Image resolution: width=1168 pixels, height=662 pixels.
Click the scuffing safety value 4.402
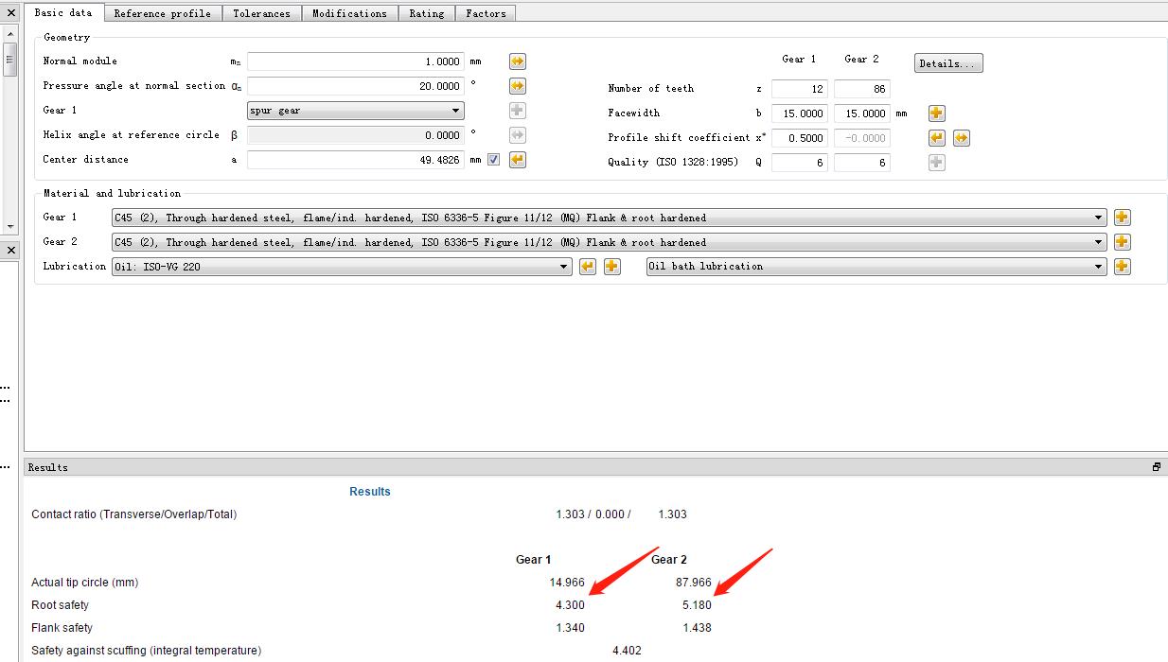click(627, 651)
